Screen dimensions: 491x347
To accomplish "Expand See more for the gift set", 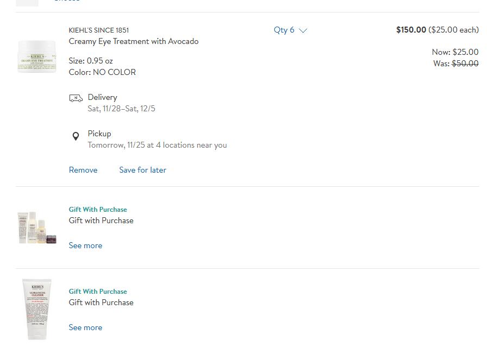I will 85,245.
